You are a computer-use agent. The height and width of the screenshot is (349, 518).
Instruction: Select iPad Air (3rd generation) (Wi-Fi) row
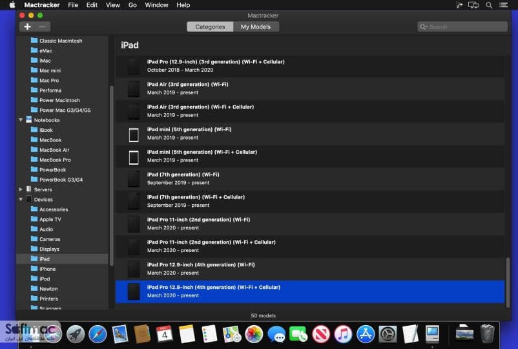point(310,89)
